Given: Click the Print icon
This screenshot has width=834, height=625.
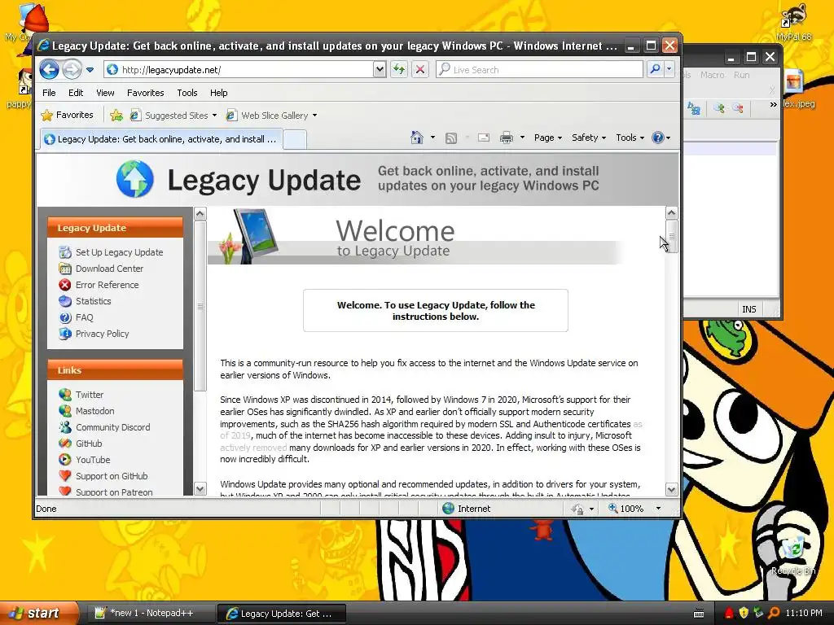Looking at the screenshot, I should point(507,138).
